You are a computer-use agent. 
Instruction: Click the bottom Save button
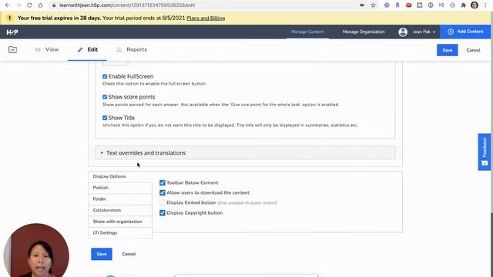[102, 254]
